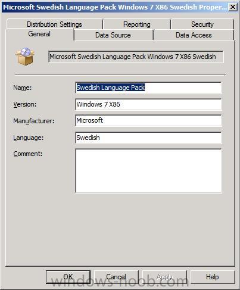Click the read-only full package name box
Screen dimensions: 240x290
(x=136, y=57)
